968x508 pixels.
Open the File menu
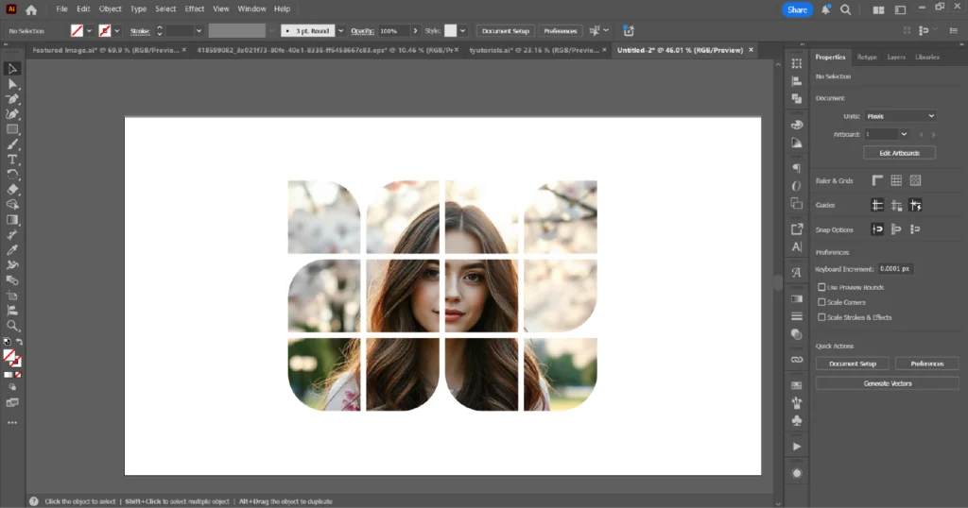[61, 9]
